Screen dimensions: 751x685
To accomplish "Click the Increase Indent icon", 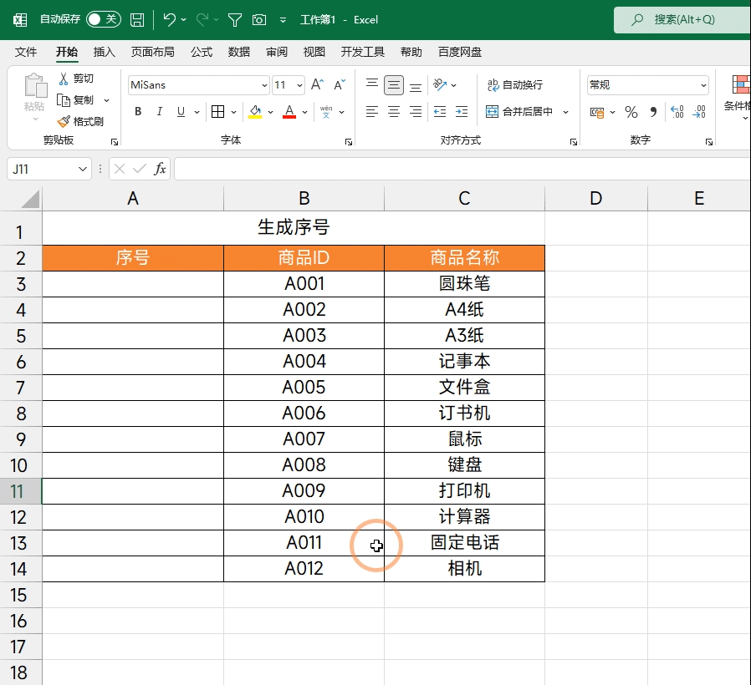I will pos(461,112).
